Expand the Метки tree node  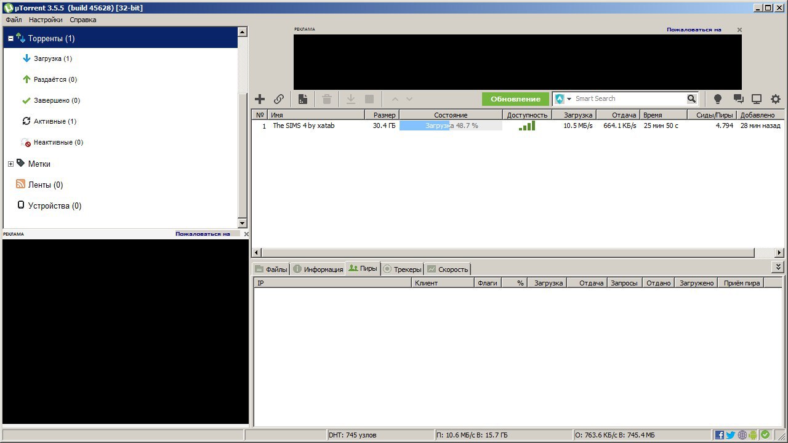pyautogui.click(x=10, y=164)
